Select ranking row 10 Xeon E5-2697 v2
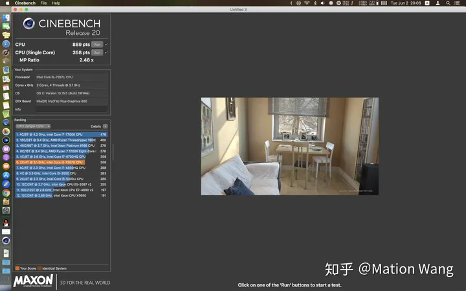The image size is (466, 291). (61, 184)
